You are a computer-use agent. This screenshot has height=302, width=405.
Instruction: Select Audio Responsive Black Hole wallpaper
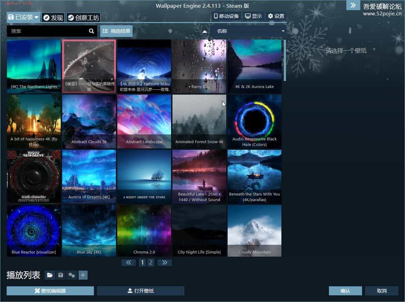coord(255,121)
